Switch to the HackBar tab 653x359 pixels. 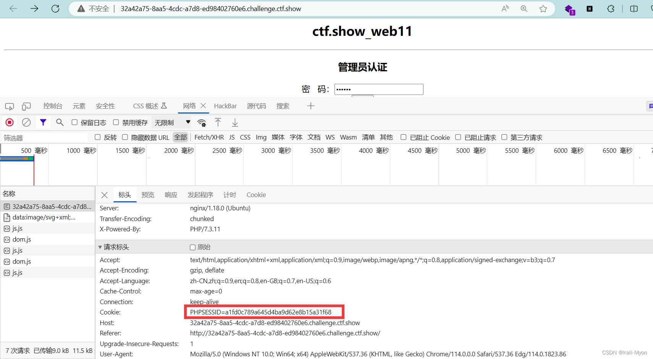(225, 106)
